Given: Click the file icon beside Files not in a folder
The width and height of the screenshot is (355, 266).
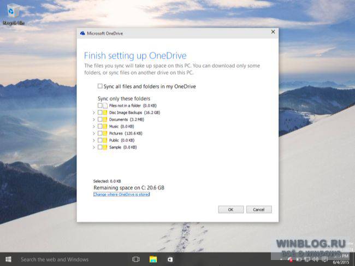Looking at the screenshot, I should pyautogui.click(x=105, y=106).
